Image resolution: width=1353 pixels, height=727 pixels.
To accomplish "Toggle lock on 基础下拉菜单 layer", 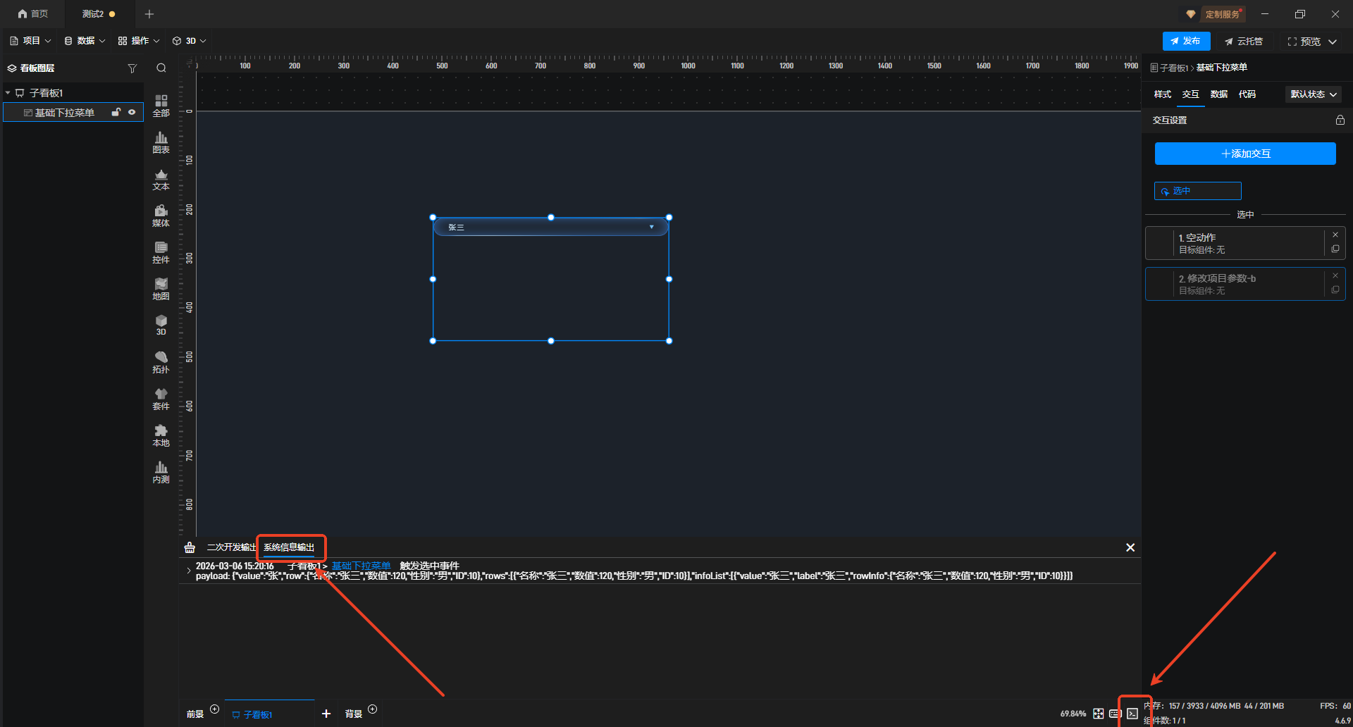I will click(x=116, y=112).
